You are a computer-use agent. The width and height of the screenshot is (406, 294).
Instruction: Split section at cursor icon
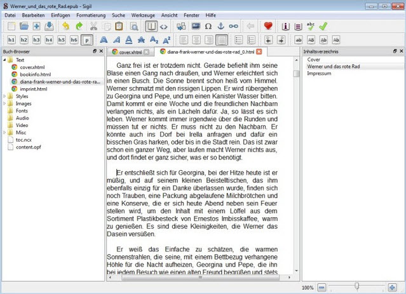point(181,26)
